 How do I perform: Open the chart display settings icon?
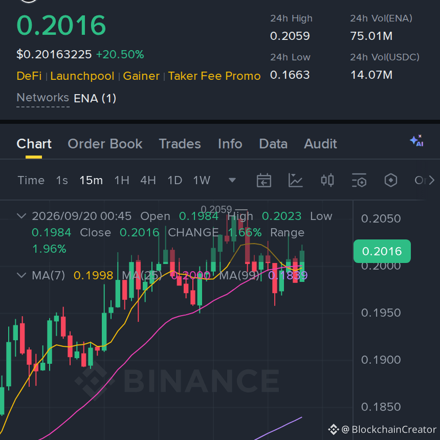359,180
